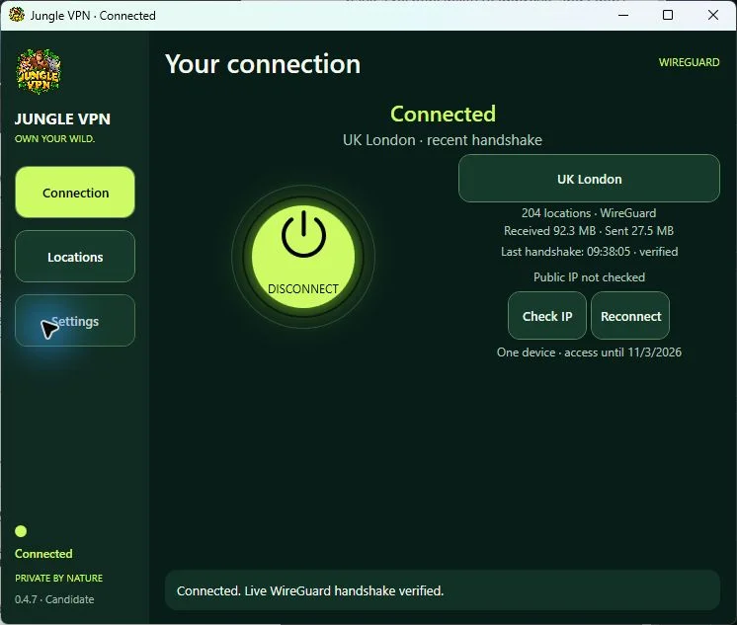This screenshot has width=737, height=625.
Task: Close the Jungle VPN window
Action: [x=713, y=15]
